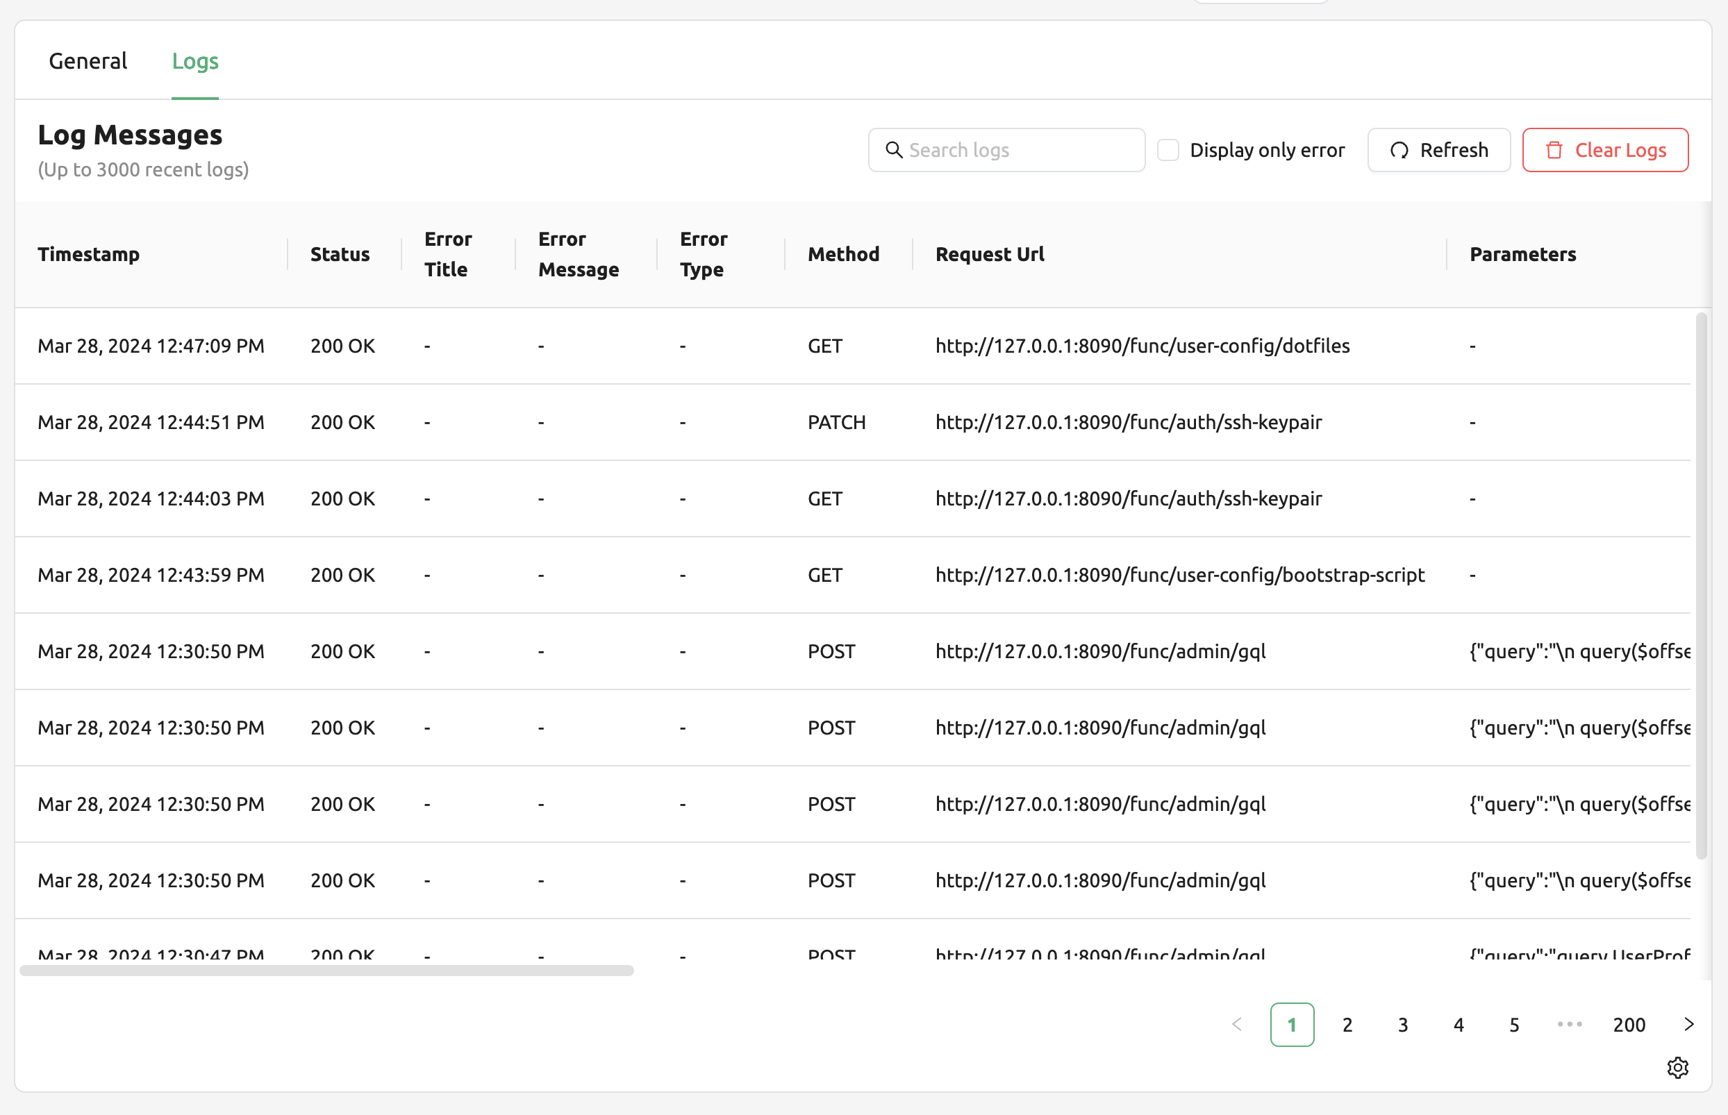This screenshot has width=1728, height=1115.
Task: Click the horizontal scrollbar under the table
Action: pyautogui.click(x=326, y=970)
